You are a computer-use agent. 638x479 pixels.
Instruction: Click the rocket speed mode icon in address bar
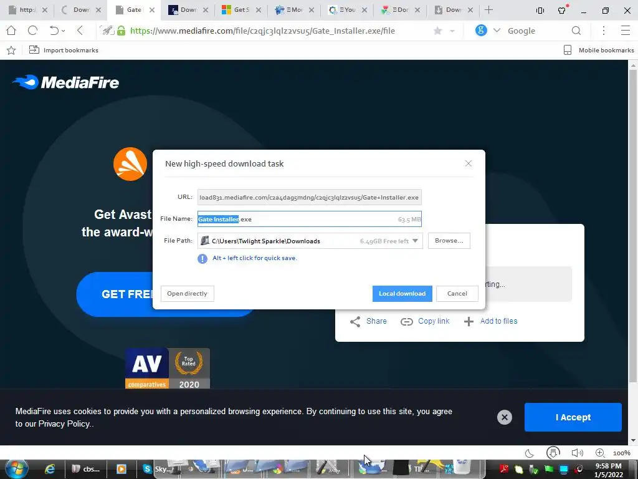coord(107,31)
